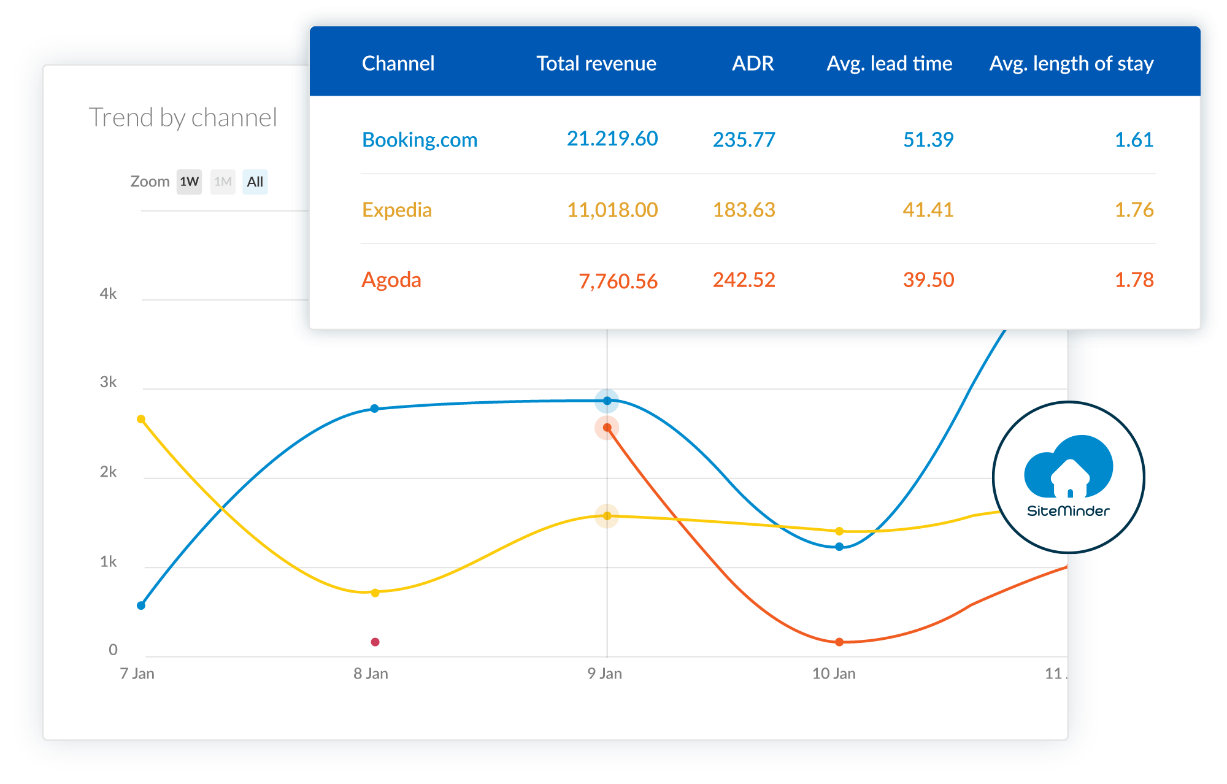This screenshot has height=784, width=1227.
Task: Click blue data point on 9 Jan
Action: (x=607, y=401)
